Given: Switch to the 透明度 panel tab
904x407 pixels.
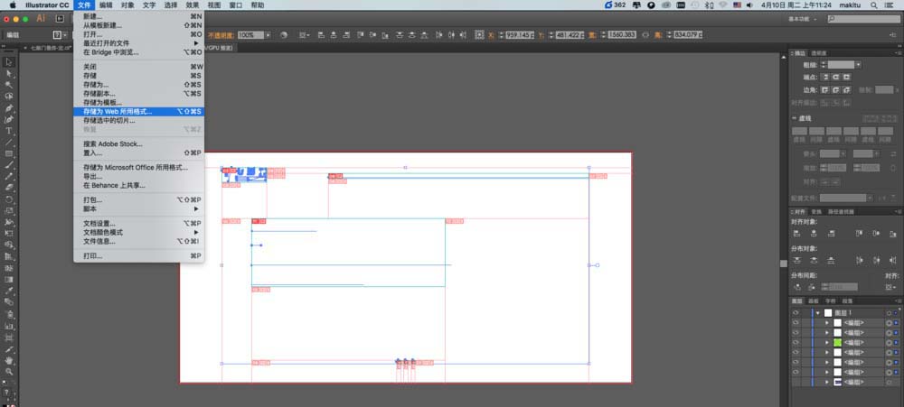Looking at the screenshot, I should (x=819, y=52).
